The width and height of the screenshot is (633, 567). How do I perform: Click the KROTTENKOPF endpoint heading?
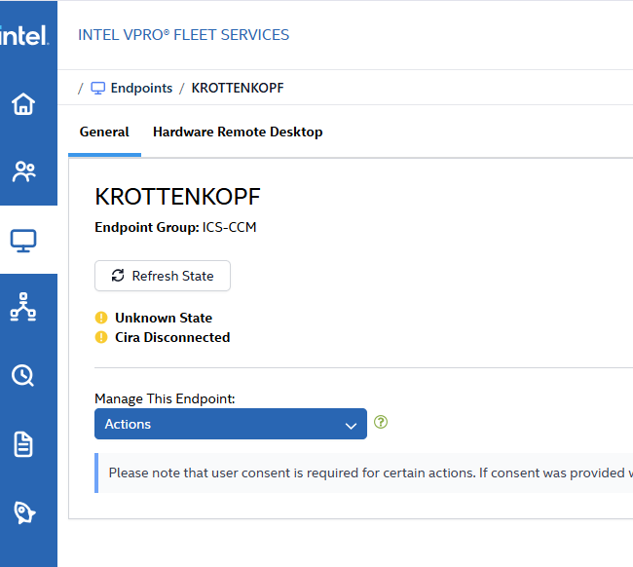tap(177, 197)
